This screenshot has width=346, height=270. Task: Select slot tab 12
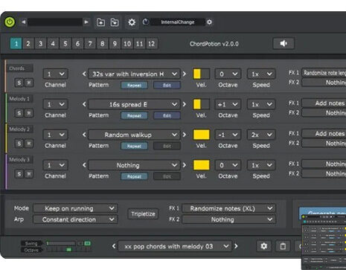pyautogui.click(x=152, y=44)
